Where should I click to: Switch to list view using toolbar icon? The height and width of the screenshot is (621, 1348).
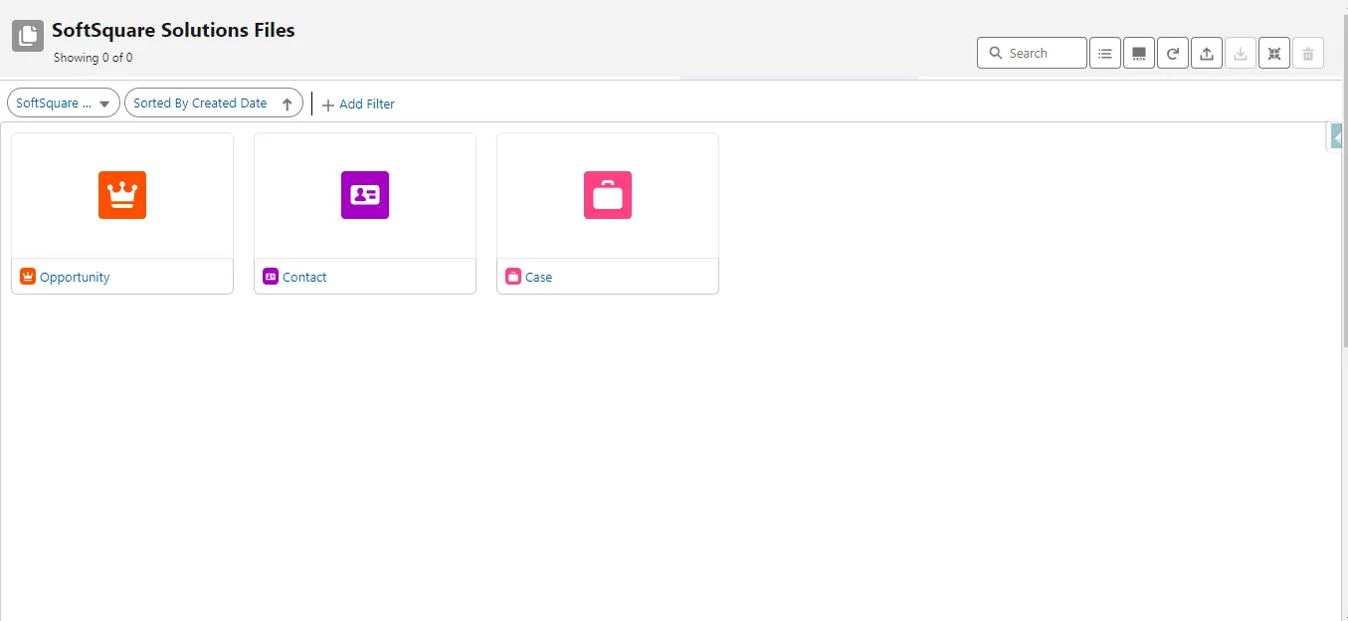[x=1104, y=53]
